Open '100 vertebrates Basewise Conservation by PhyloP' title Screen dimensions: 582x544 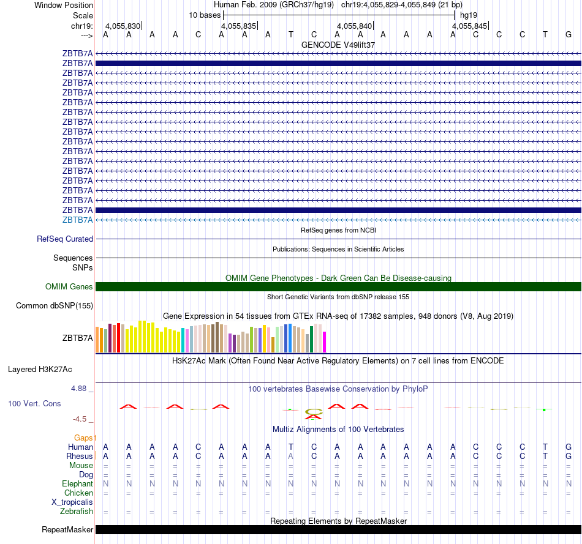pyautogui.click(x=338, y=389)
